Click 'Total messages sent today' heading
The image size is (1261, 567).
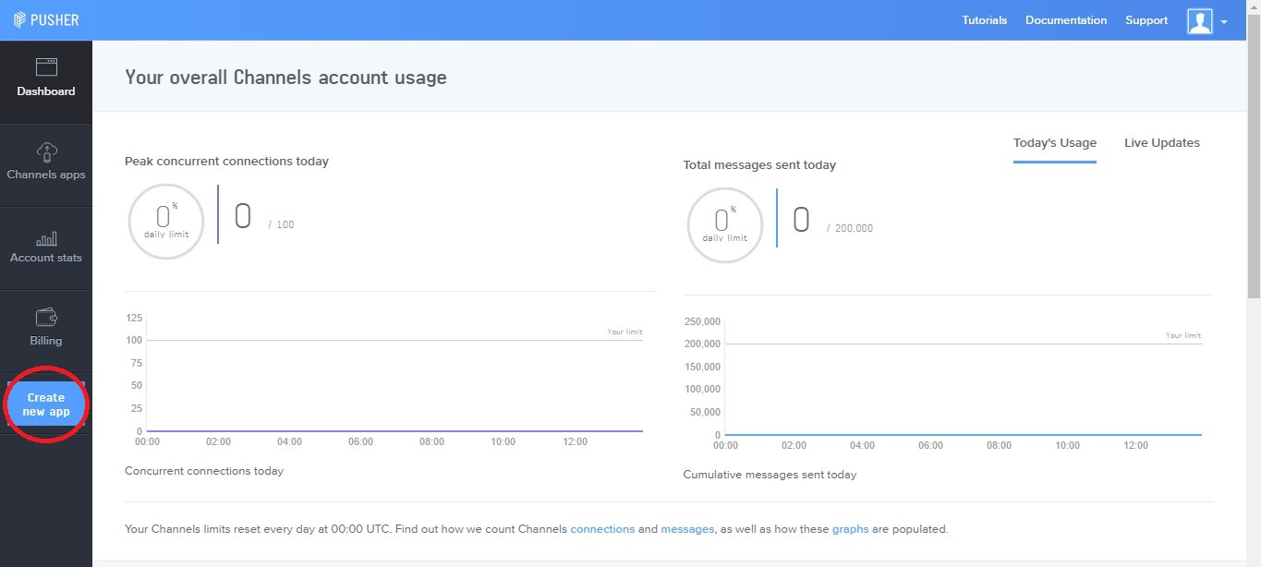pyautogui.click(x=759, y=165)
